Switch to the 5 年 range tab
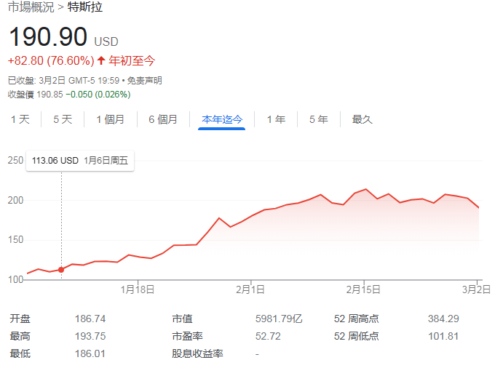 [x=319, y=119]
